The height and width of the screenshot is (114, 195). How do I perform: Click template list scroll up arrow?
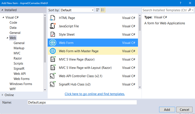(140, 16)
